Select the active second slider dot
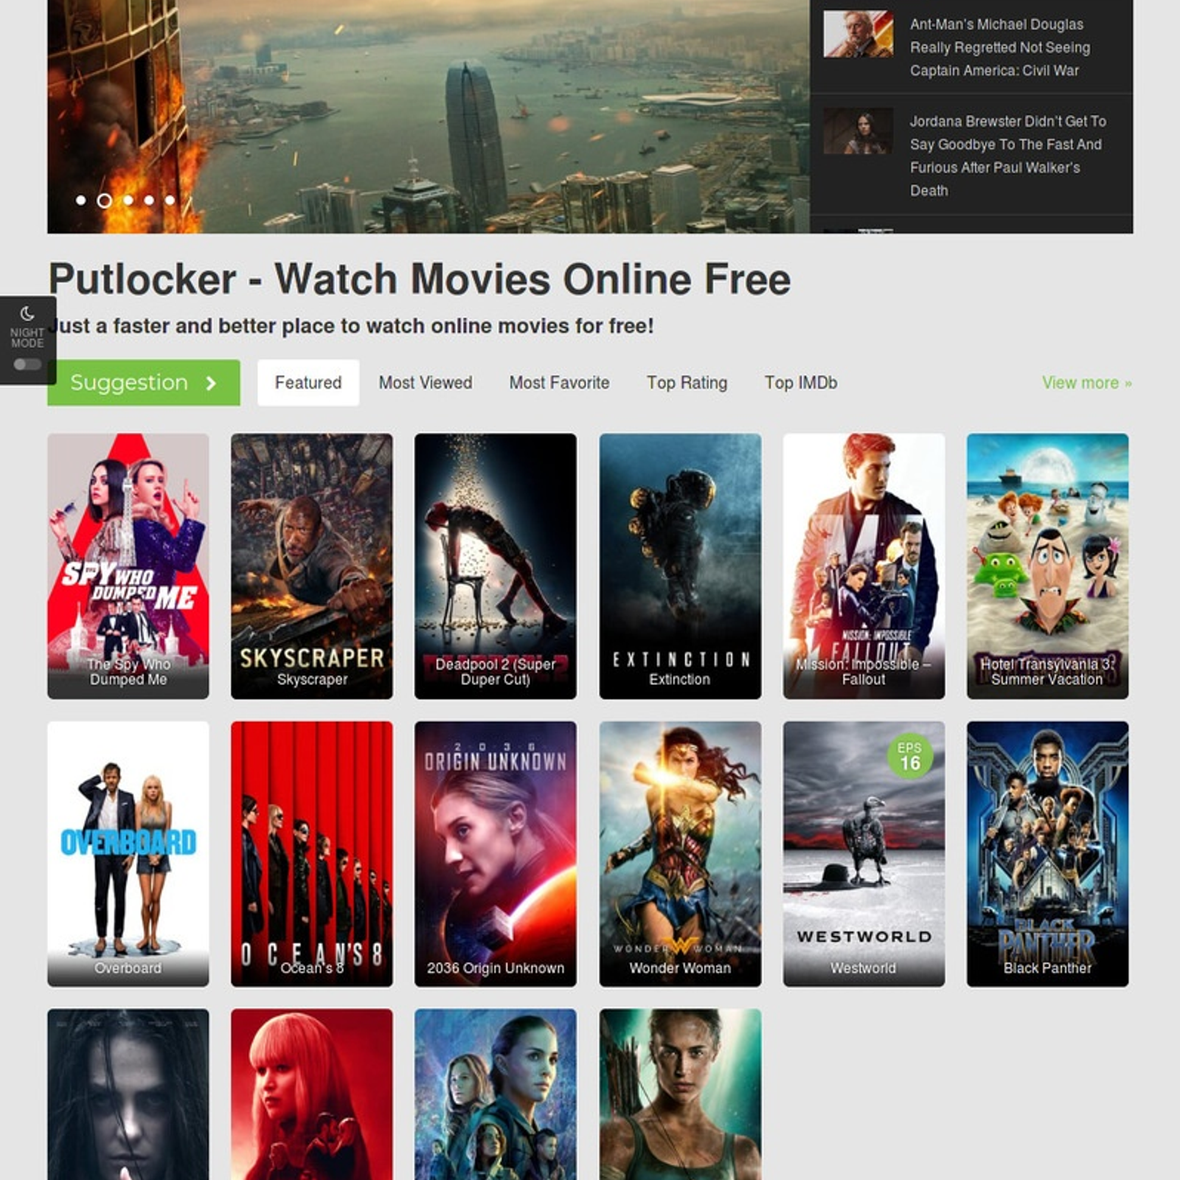This screenshot has height=1180, width=1180. 105,201
